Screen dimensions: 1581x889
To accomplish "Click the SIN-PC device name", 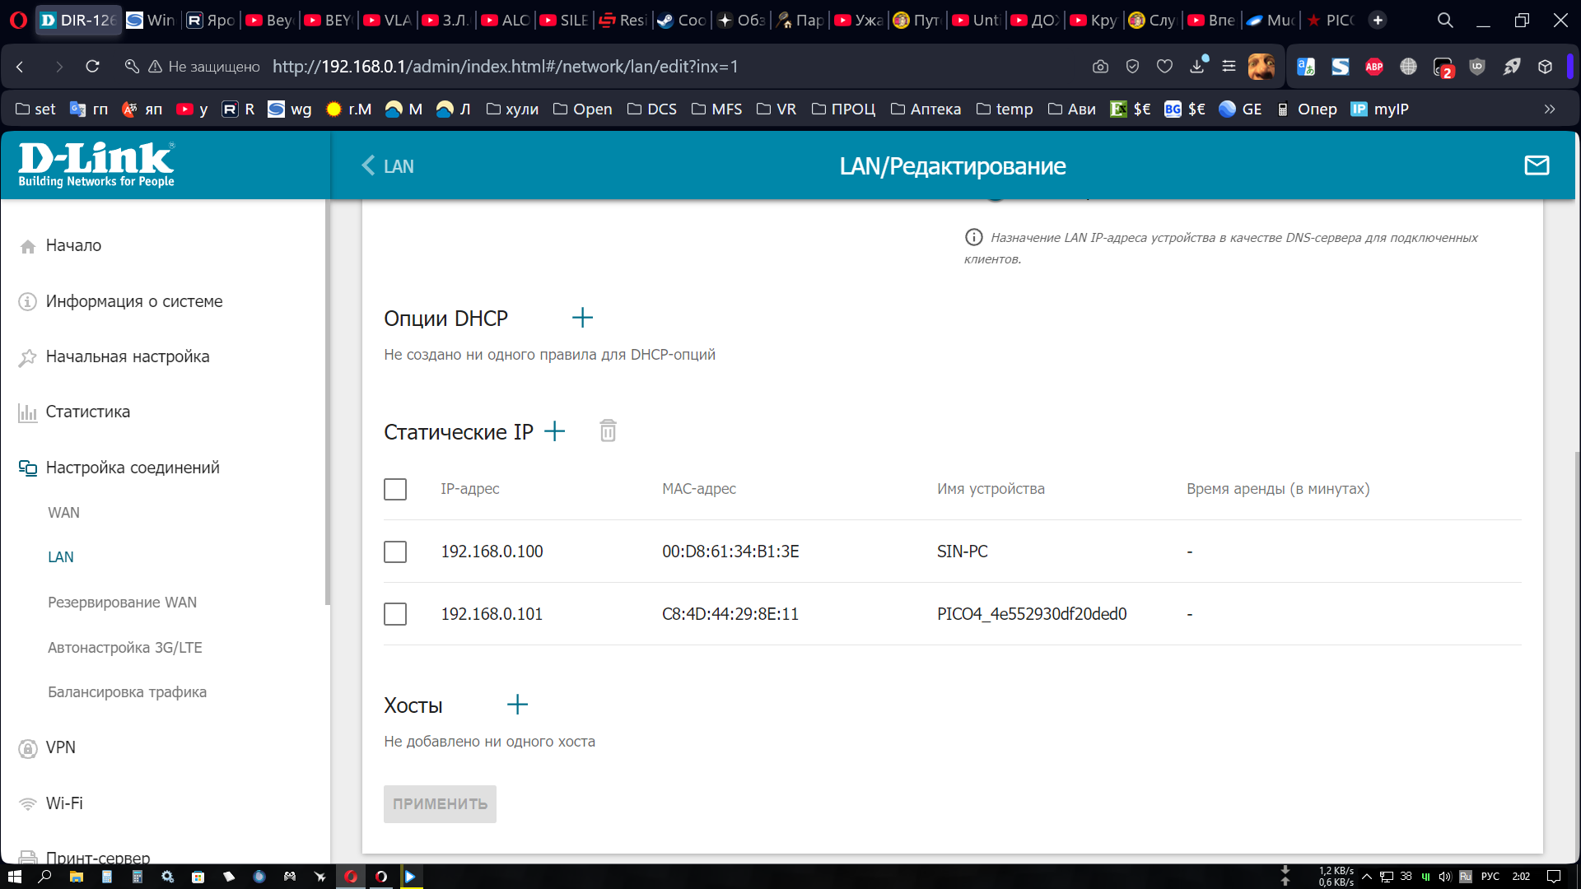I will click(962, 552).
